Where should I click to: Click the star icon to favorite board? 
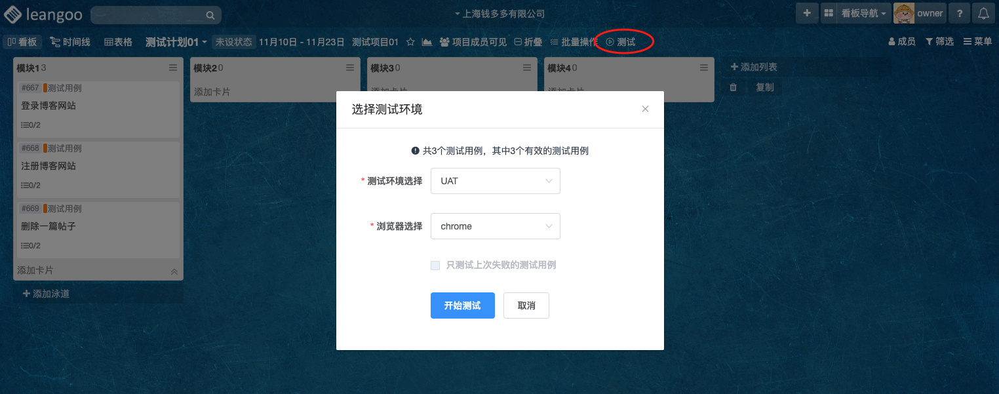pos(410,42)
